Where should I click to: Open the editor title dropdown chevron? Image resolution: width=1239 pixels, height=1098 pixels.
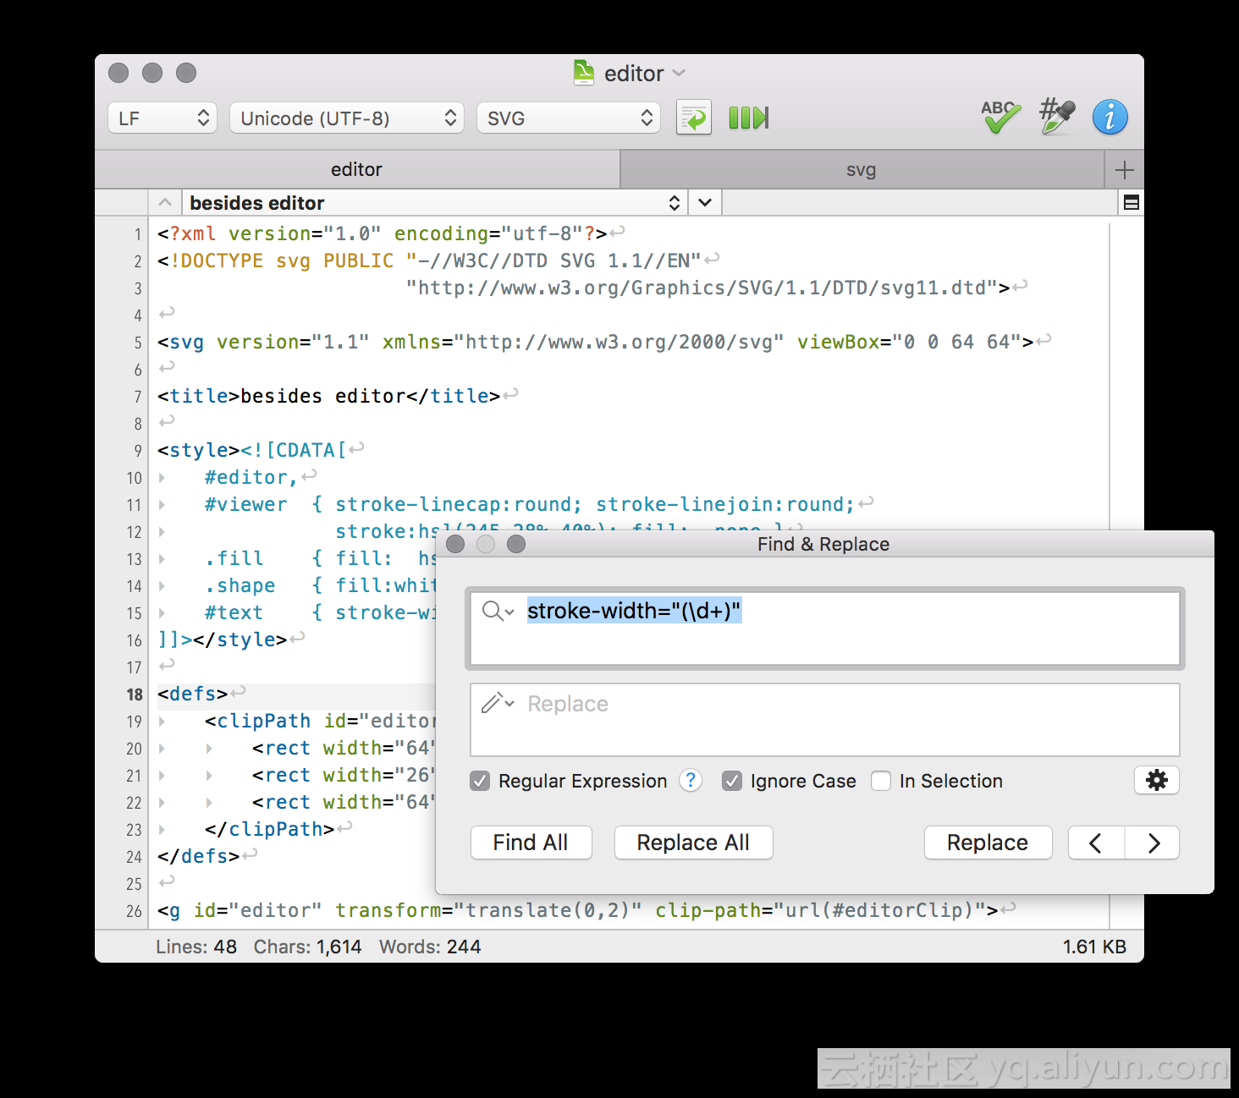[x=679, y=74]
